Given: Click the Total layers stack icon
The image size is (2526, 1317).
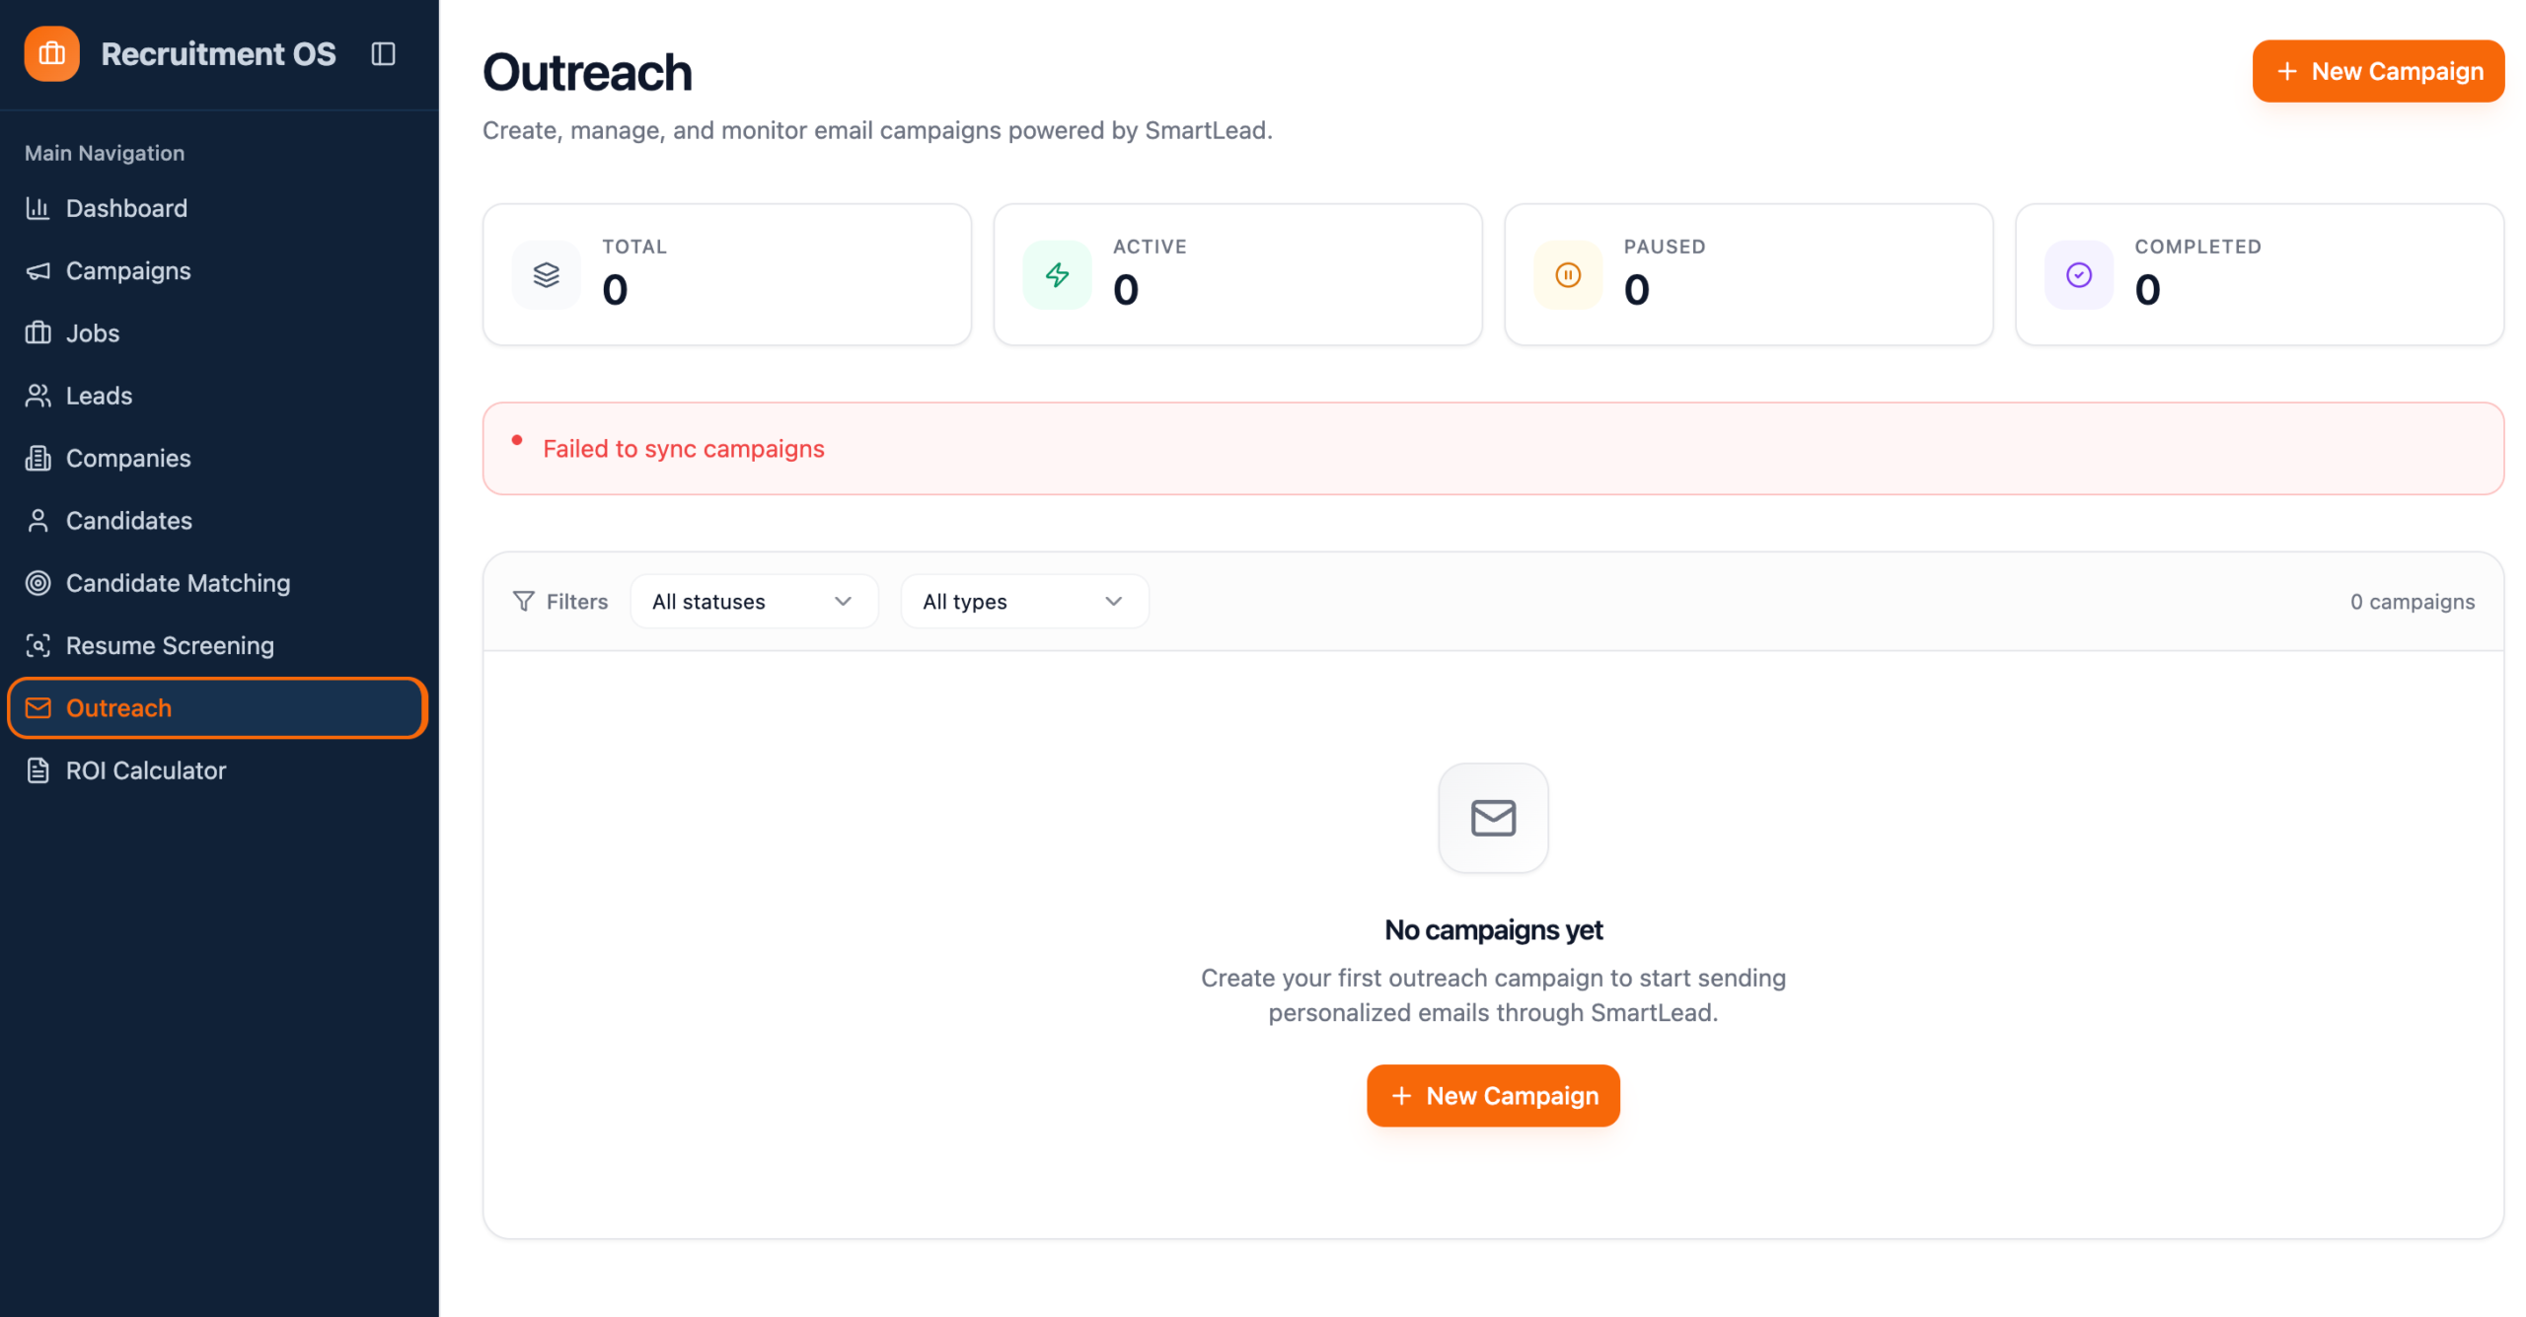Looking at the screenshot, I should (546, 275).
